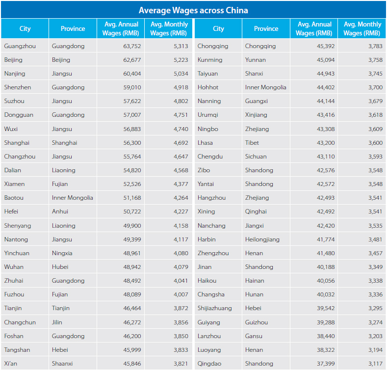Click the Shijiazhuang city cell

[x=215, y=308]
